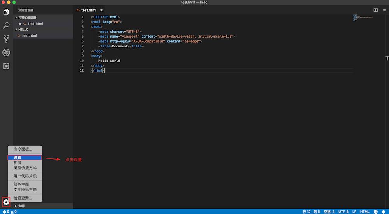This screenshot has width=389, height=214.
Task: Collapse the HELLO folder section
Action: (x=23, y=30)
